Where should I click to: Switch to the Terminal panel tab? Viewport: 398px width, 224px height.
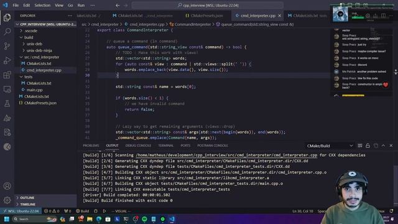pos(166,146)
